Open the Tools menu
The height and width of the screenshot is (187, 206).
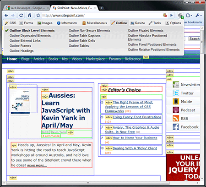[155, 23]
